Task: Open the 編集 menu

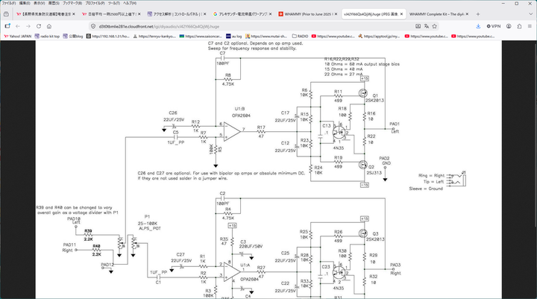Action: coord(25,3)
